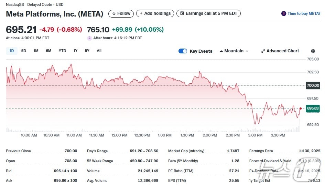This screenshot has height=186, width=325.
Task: Select the 5Y time range tab
Action: click(87, 51)
